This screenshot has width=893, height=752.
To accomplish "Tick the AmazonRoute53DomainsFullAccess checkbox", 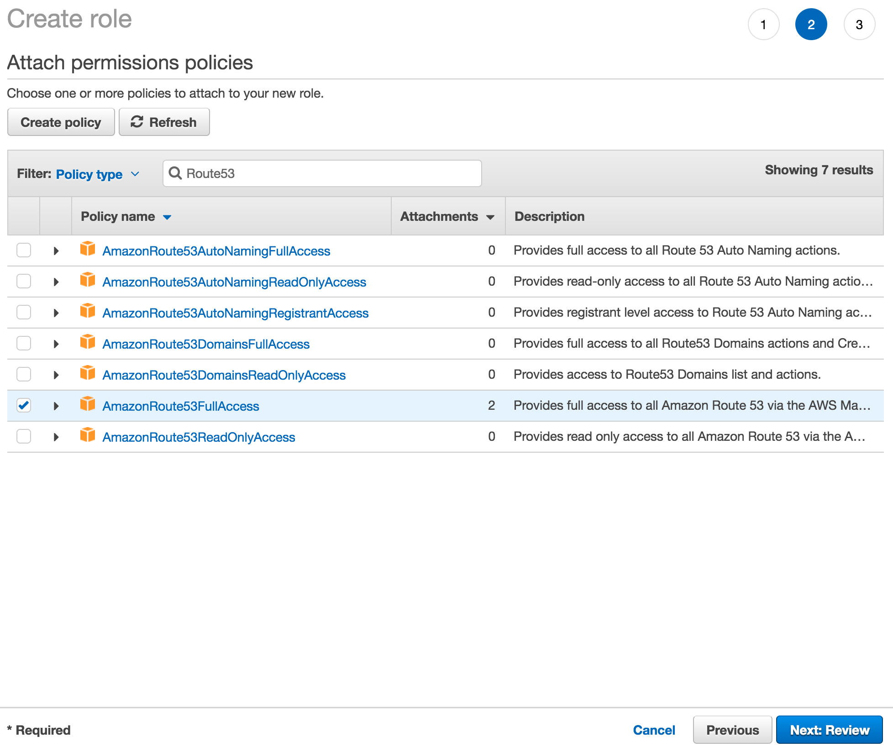I will point(24,343).
